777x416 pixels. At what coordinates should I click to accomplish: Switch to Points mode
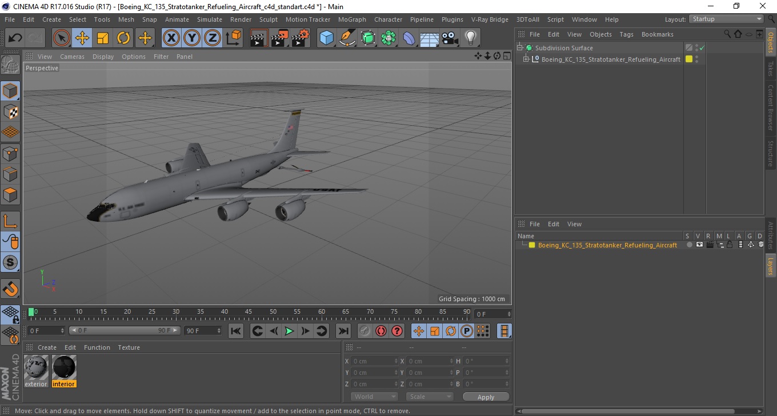tap(10, 153)
